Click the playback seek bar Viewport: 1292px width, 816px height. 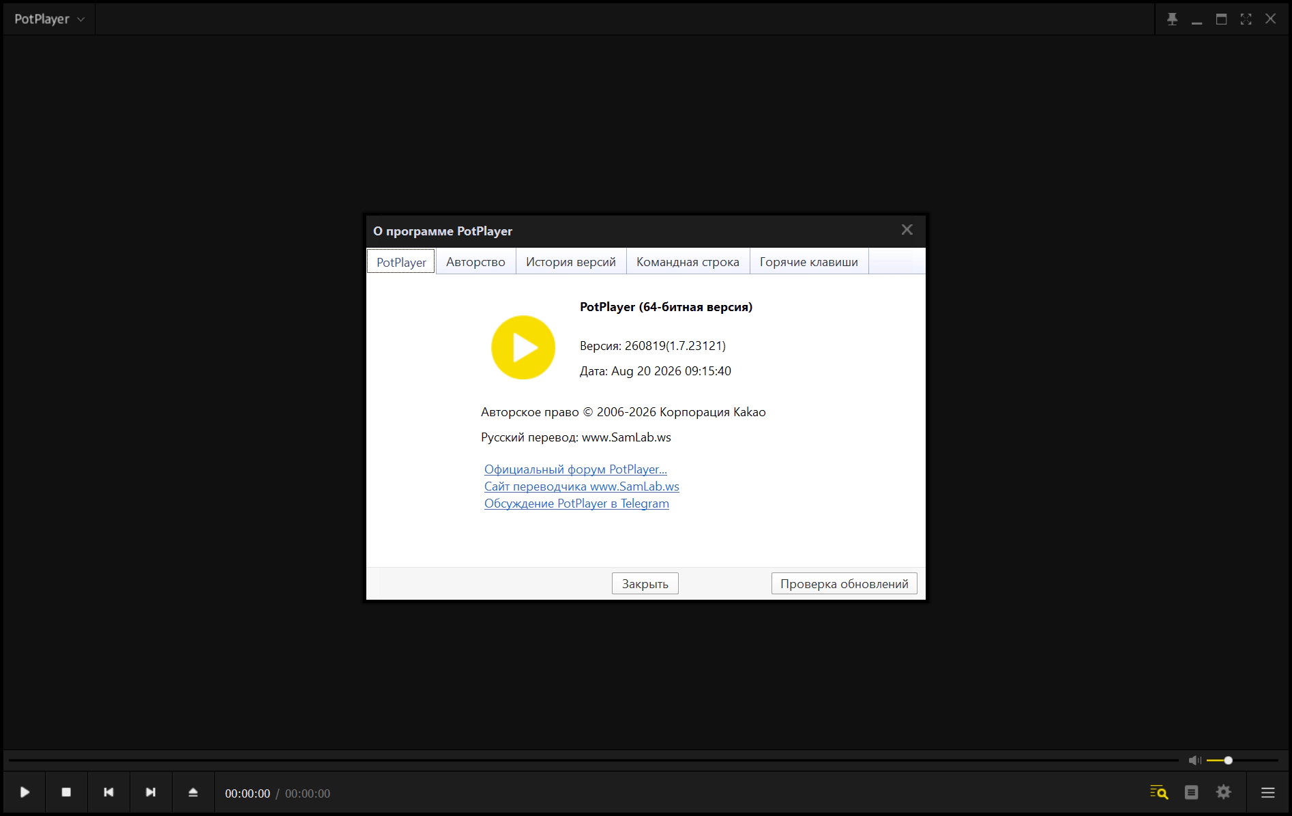[x=593, y=760]
